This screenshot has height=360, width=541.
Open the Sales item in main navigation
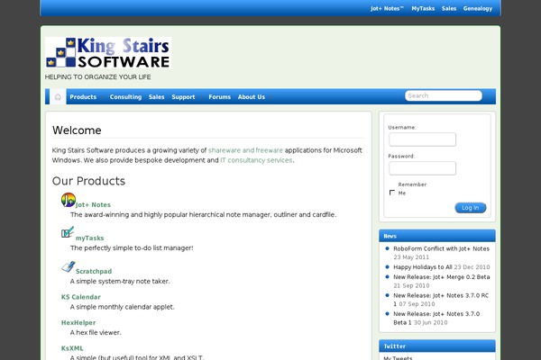pos(156,97)
